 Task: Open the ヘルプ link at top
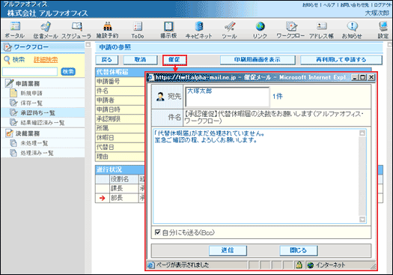[x=329, y=4]
